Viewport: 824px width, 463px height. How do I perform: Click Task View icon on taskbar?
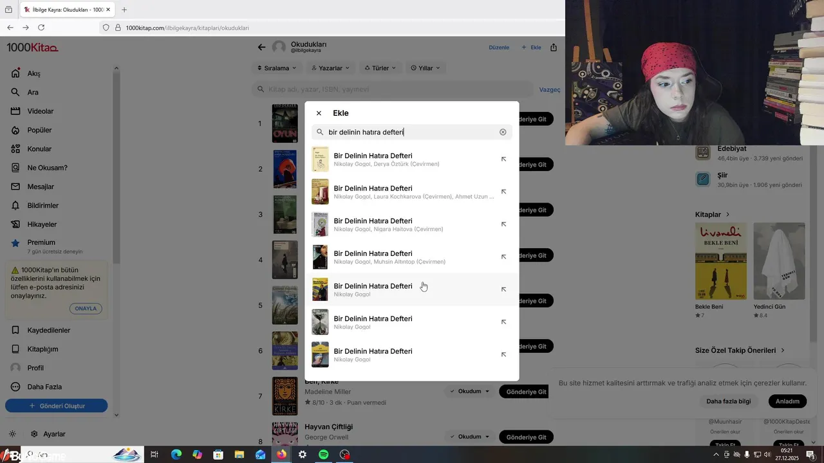(154, 455)
